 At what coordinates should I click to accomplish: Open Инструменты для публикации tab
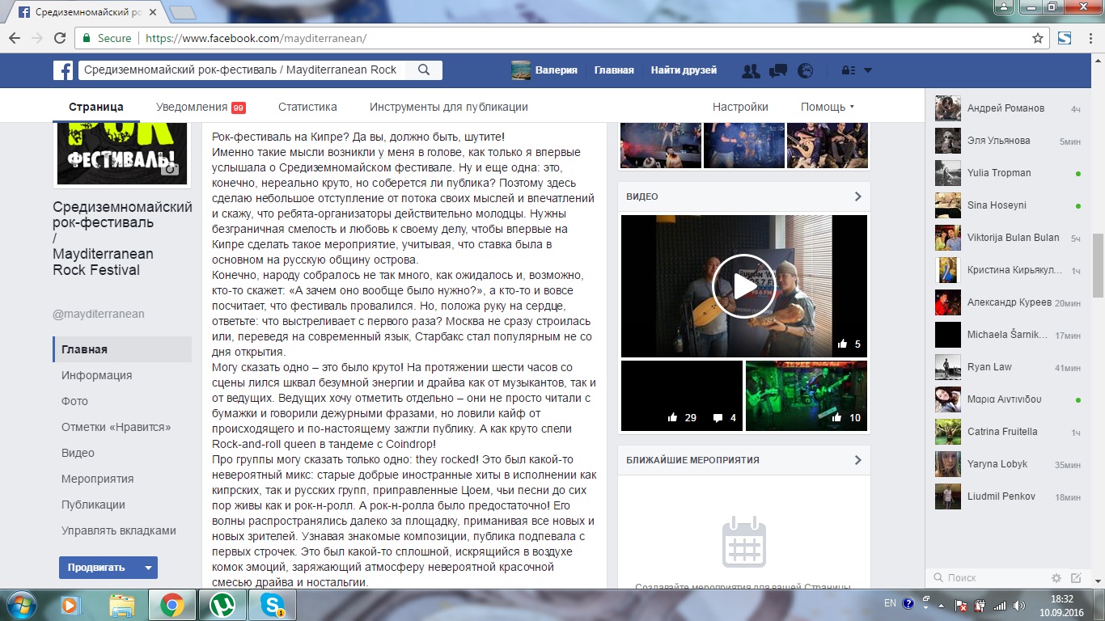[449, 107]
